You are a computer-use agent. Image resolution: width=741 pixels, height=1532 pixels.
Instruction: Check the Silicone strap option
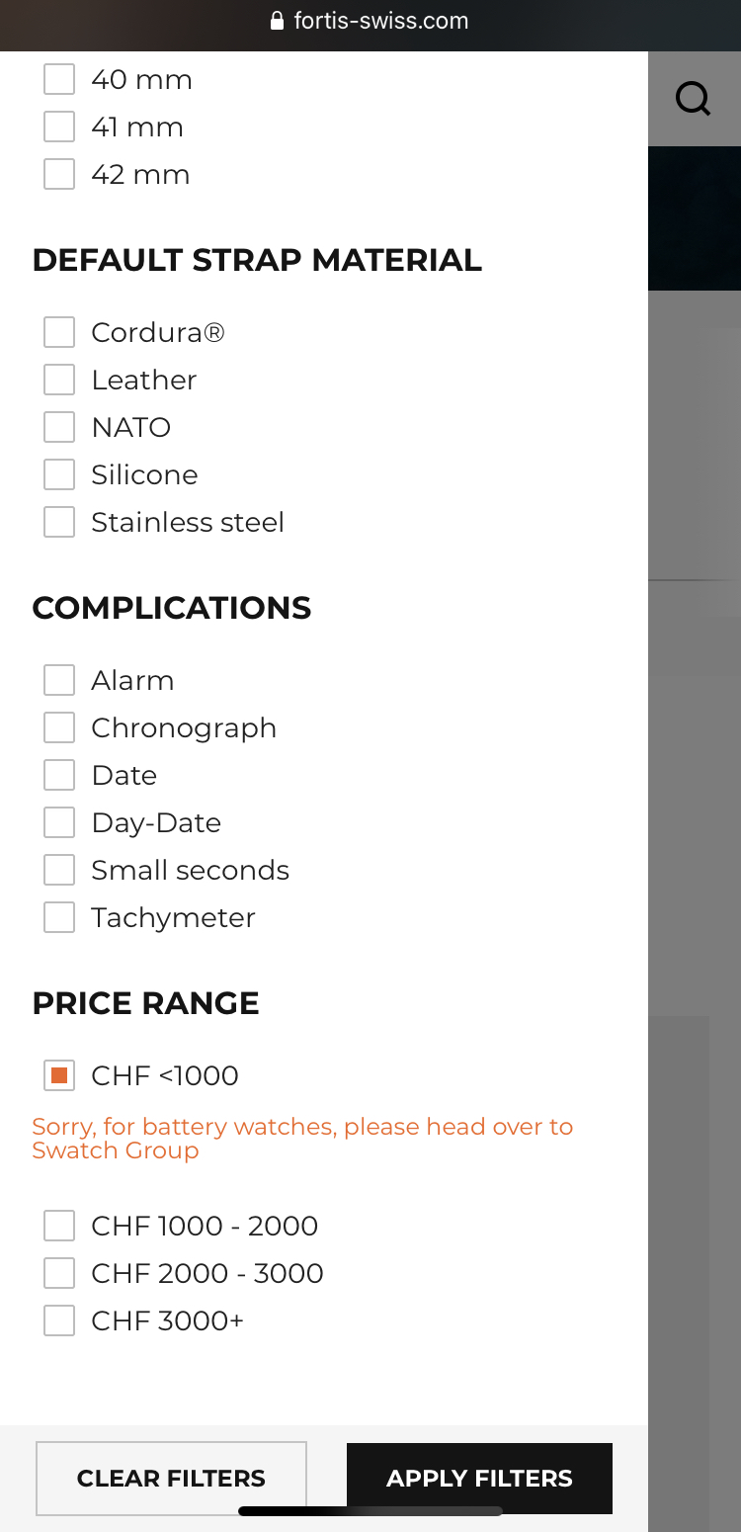(x=59, y=474)
